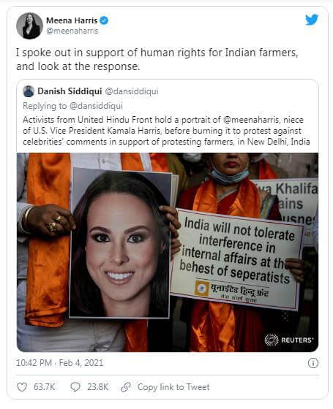333x409 pixels.
Task: Click the Twitter bird logo
Action: tap(312, 20)
